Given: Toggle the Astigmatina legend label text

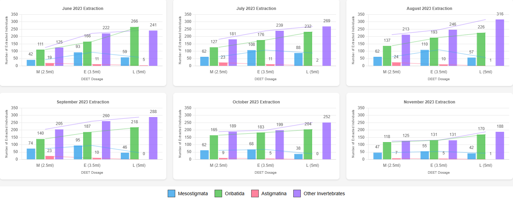Looking at the screenshot, I should (274, 193).
